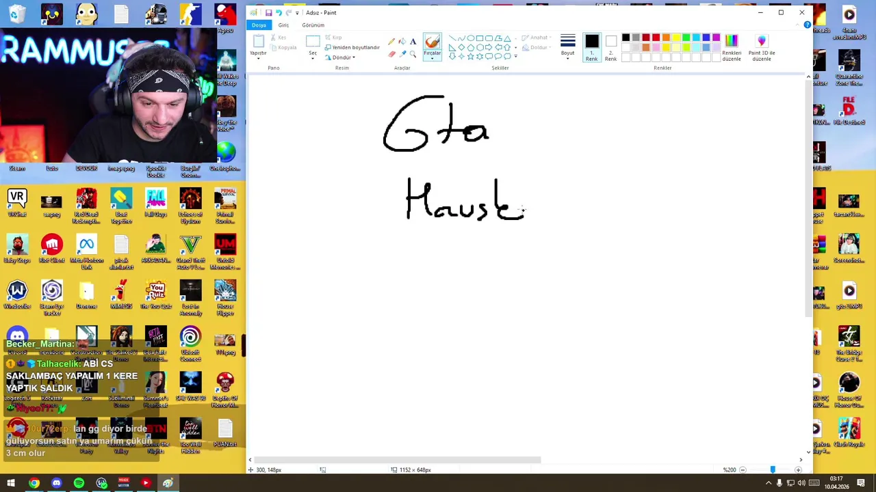Select the Color picker eyedropper tool
The image size is (876, 492).
click(402, 54)
